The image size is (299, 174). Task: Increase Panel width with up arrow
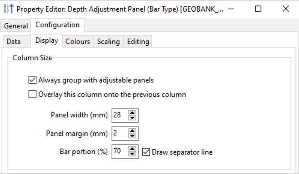[x=133, y=112]
